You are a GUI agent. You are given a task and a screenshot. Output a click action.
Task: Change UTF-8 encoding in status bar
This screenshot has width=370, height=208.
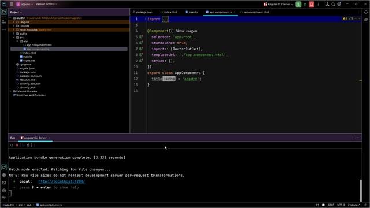click(x=341, y=205)
